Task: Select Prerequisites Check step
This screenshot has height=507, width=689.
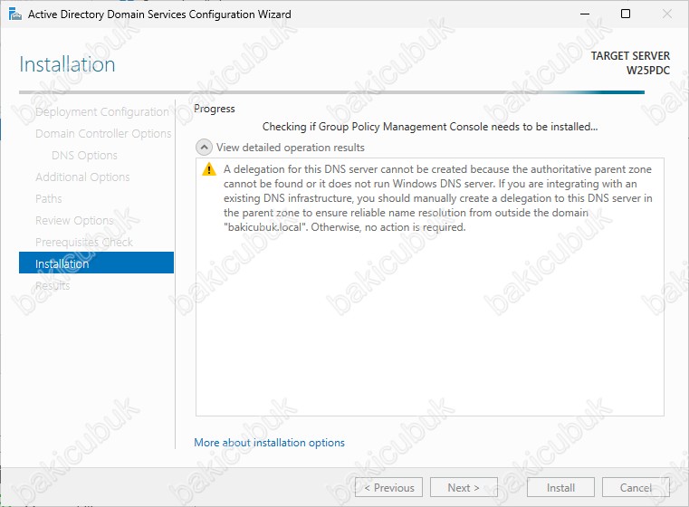Action: tap(84, 242)
